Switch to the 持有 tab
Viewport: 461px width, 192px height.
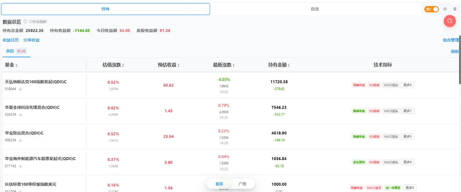tap(105, 9)
